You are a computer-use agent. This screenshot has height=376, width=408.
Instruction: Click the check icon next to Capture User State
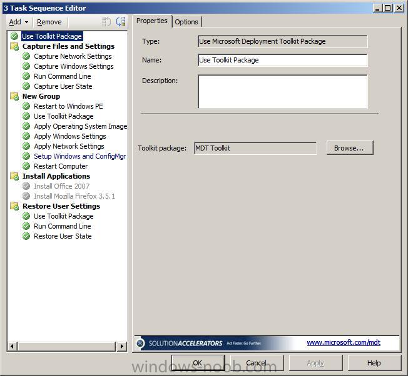[x=26, y=86]
